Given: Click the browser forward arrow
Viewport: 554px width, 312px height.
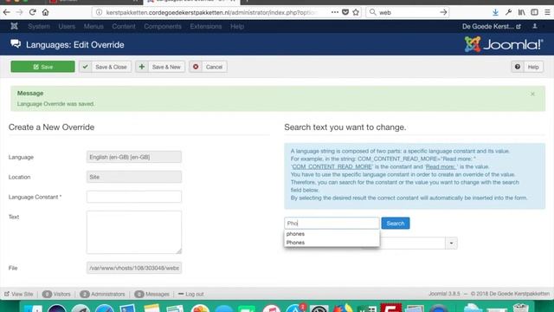Looking at the screenshot, I should point(19,12).
